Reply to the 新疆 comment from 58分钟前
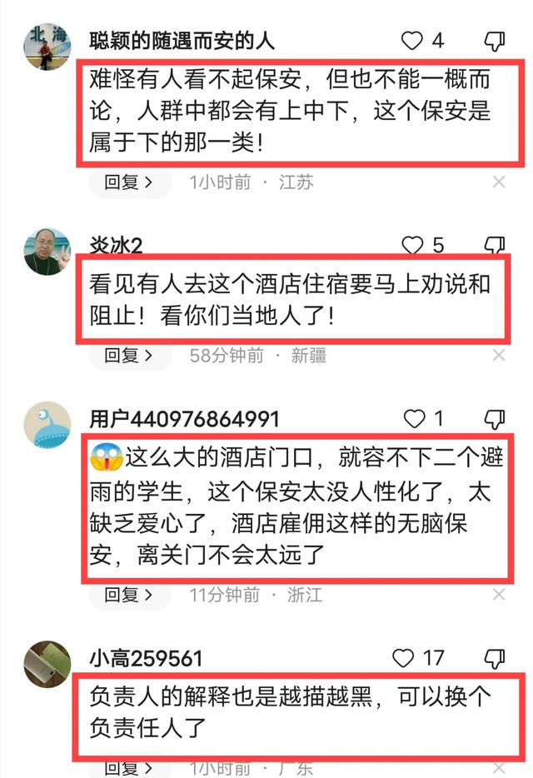The width and height of the screenshot is (533, 778). [129, 355]
